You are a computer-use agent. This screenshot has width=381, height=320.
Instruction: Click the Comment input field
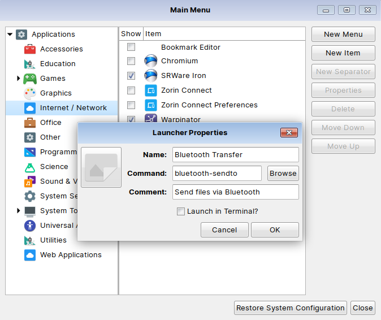[236, 192]
